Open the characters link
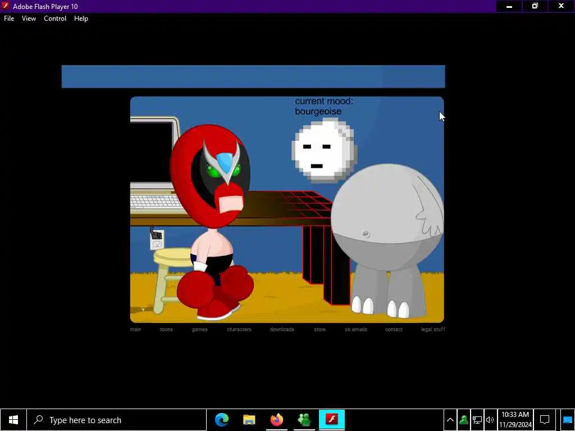Viewport: 575px width, 431px height. 239,329
